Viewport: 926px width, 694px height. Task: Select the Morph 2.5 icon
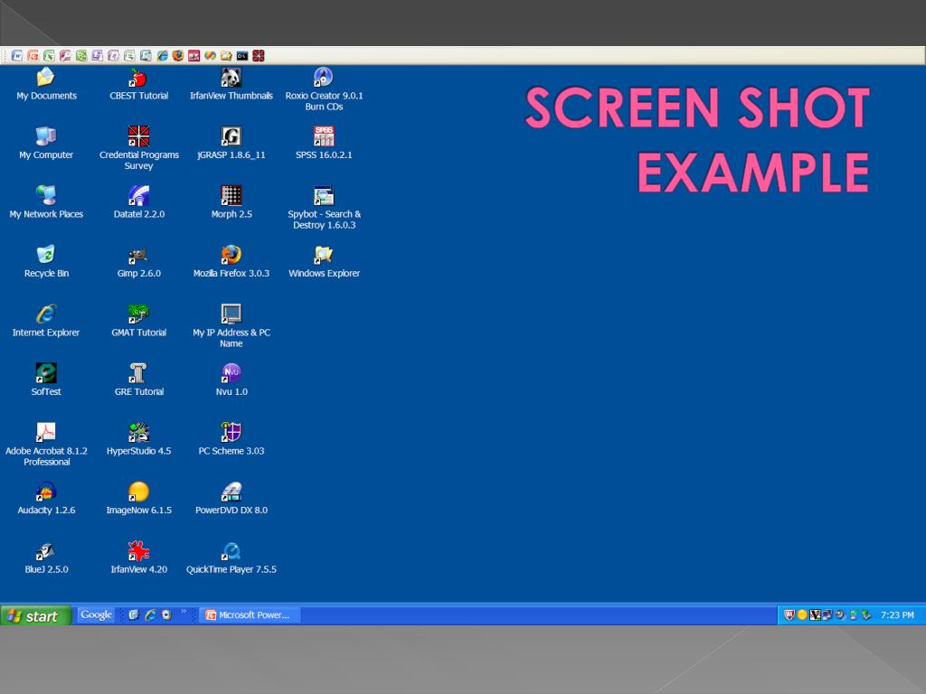point(231,202)
